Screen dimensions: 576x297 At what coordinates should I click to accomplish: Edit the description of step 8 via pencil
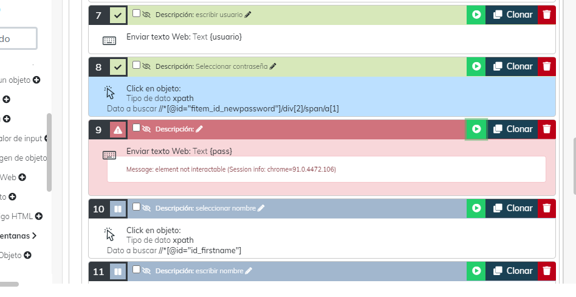point(273,66)
